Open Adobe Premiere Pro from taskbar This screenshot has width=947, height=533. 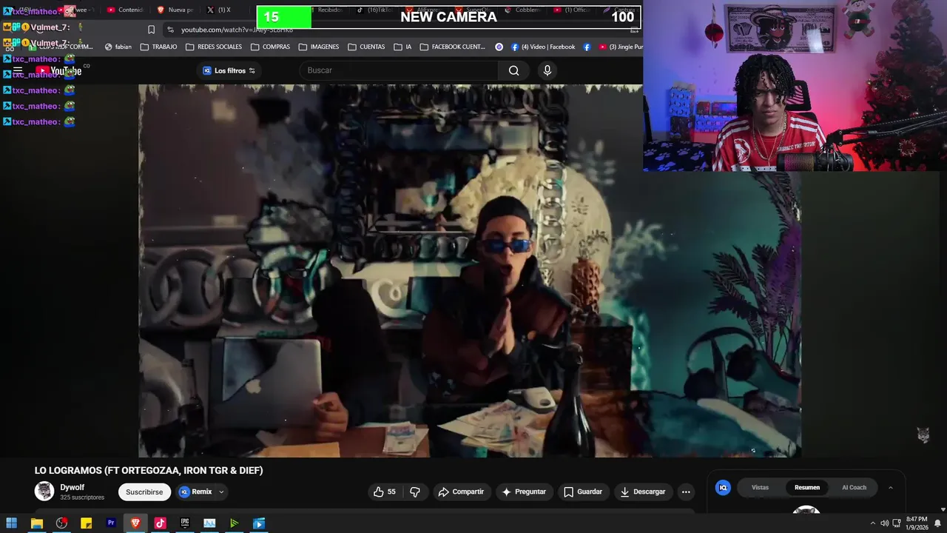(111, 523)
